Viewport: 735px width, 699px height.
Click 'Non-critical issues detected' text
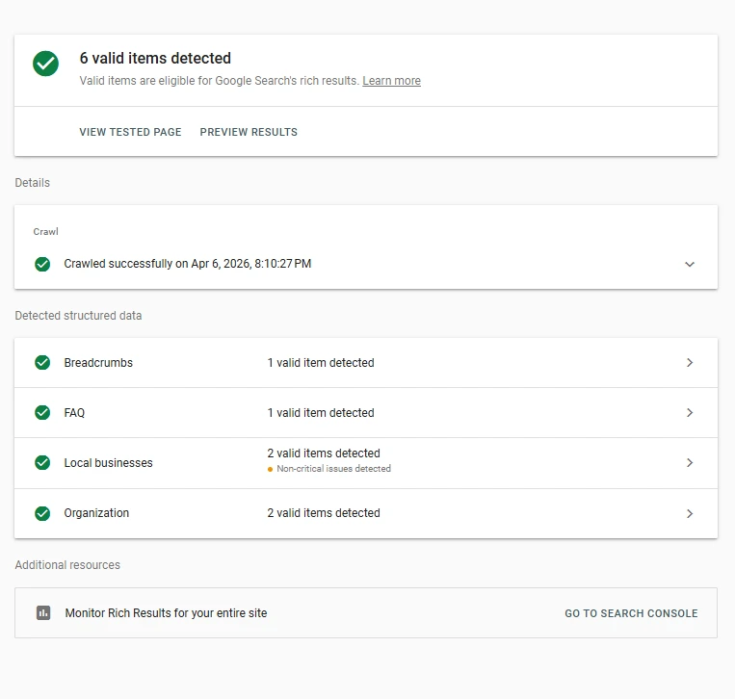(333, 469)
